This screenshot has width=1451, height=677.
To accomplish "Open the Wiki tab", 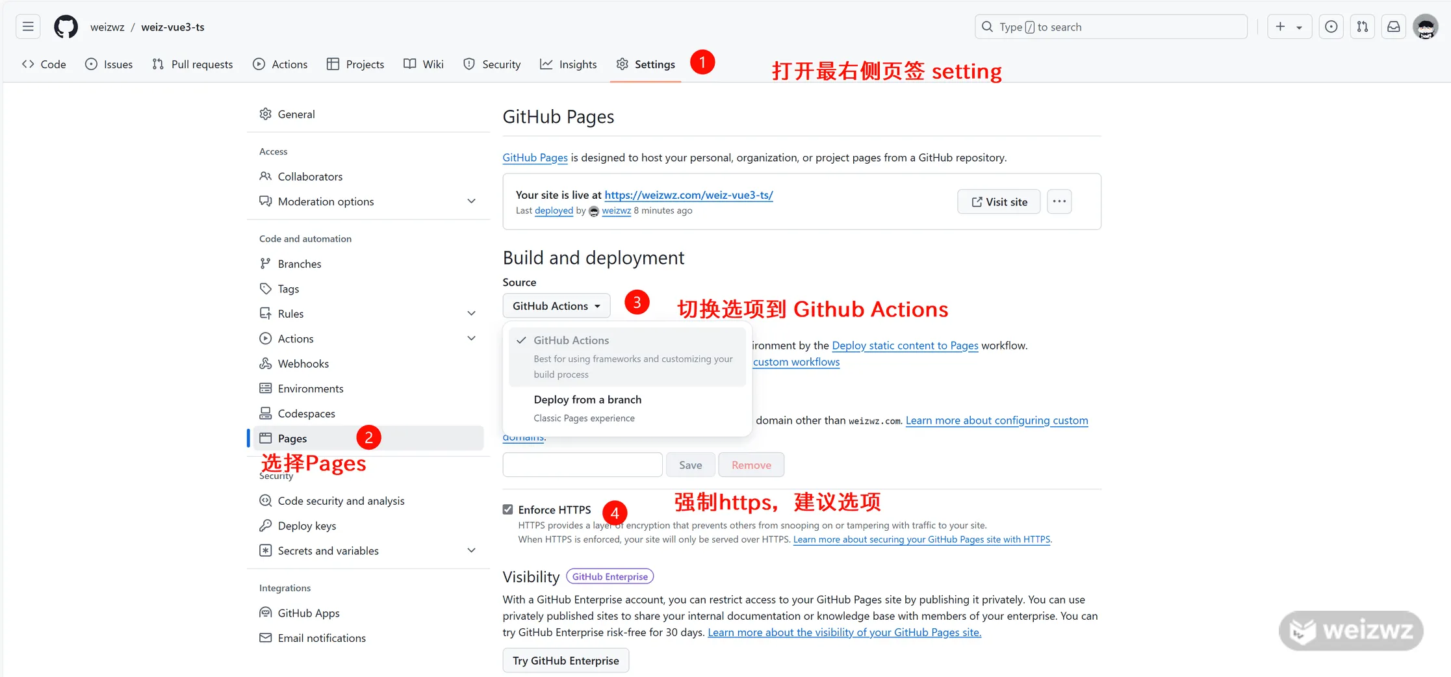I will [x=424, y=64].
